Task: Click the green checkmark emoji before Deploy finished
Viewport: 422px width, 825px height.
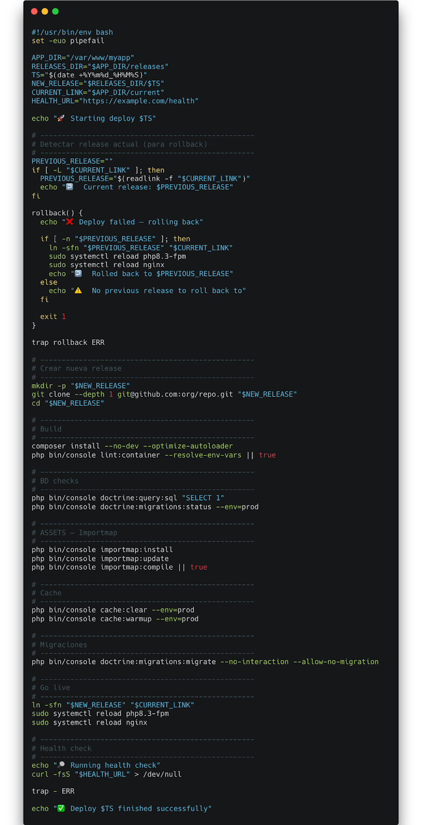Action: tap(61, 808)
